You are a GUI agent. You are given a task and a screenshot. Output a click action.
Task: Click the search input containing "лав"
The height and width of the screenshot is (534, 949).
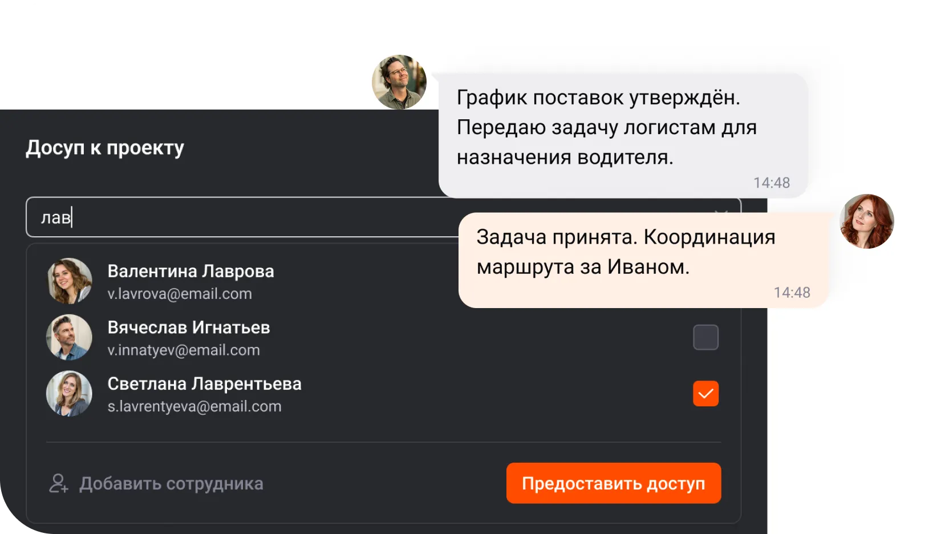228,217
